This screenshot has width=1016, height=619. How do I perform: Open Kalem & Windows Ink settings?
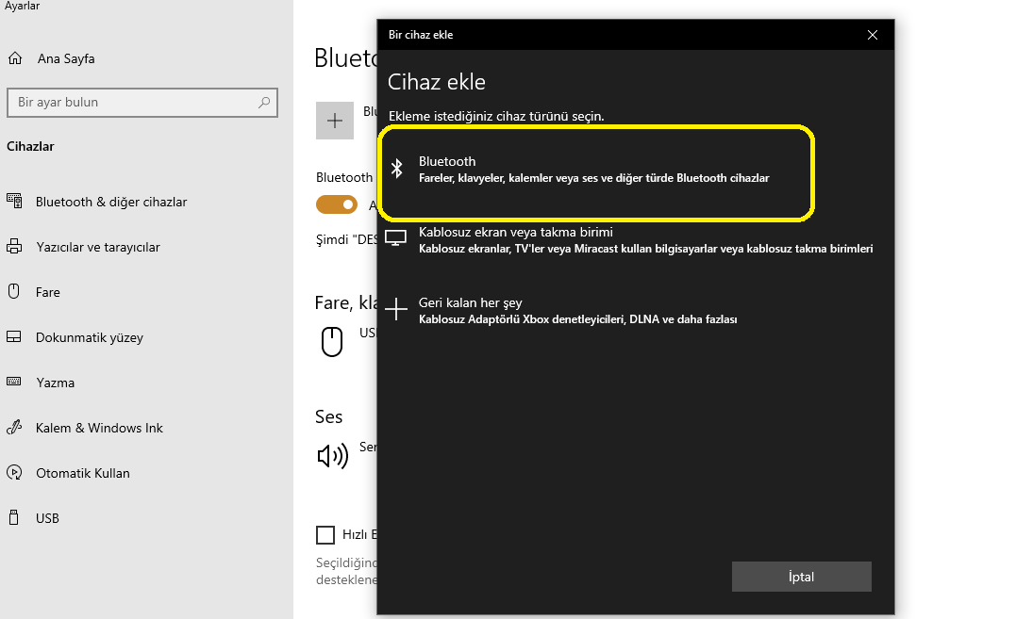pyautogui.click(x=99, y=428)
